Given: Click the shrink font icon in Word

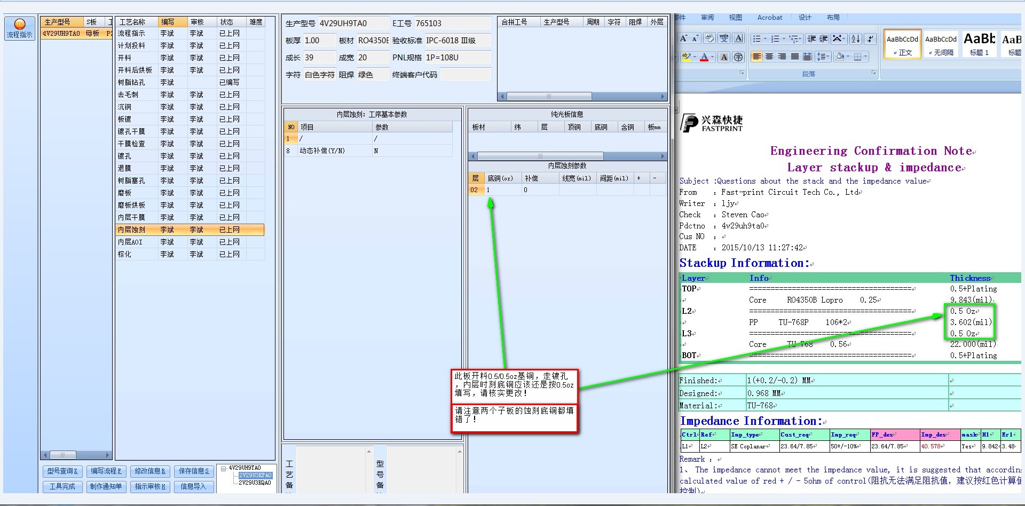Looking at the screenshot, I should 695,38.
